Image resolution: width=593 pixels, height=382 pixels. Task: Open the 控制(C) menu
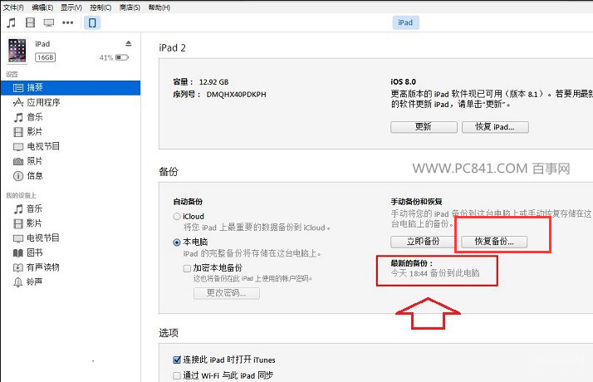100,7
